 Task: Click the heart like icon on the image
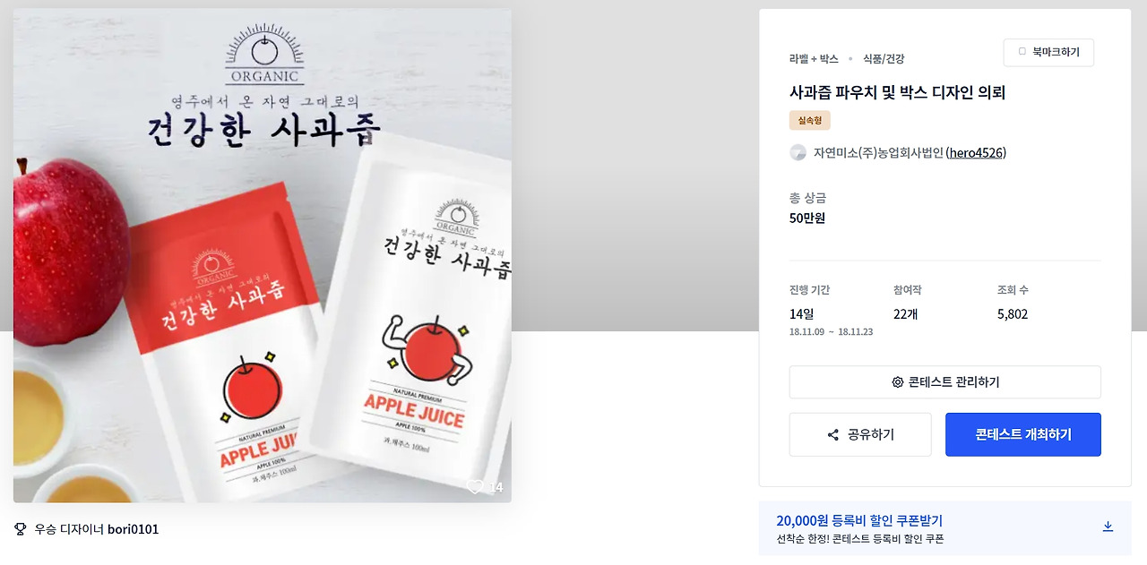475,487
